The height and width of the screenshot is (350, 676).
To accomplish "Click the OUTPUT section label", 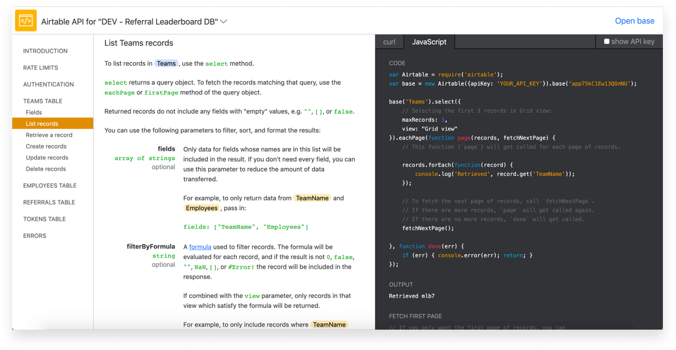I will 401,285.
